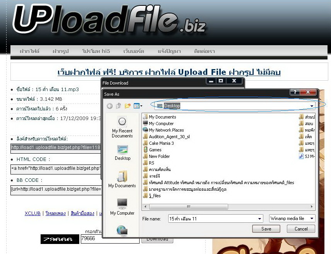Click the Save As help question-mark button
This screenshot has height=254, width=331.
coord(295,92)
